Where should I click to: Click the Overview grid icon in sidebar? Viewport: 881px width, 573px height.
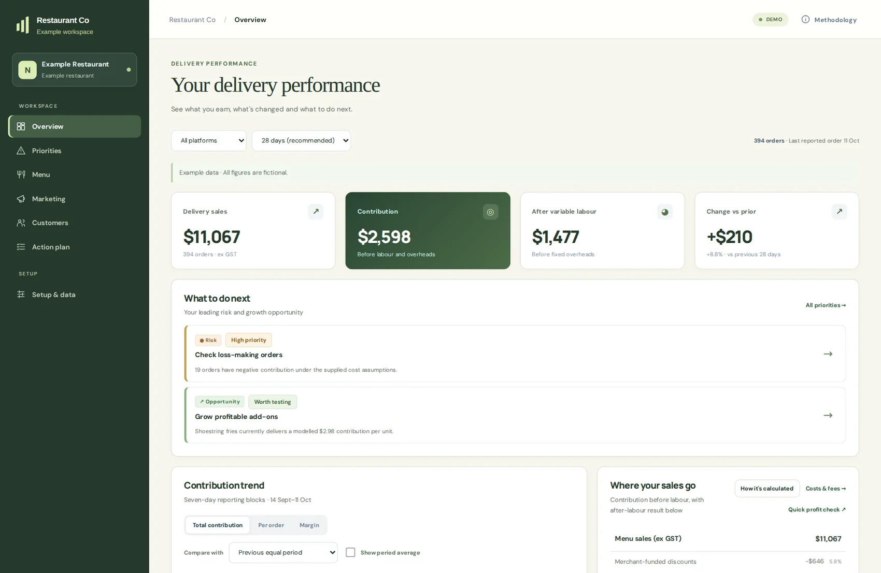coord(21,126)
